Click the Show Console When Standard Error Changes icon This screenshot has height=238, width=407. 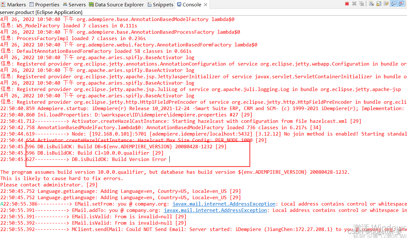point(400,3)
